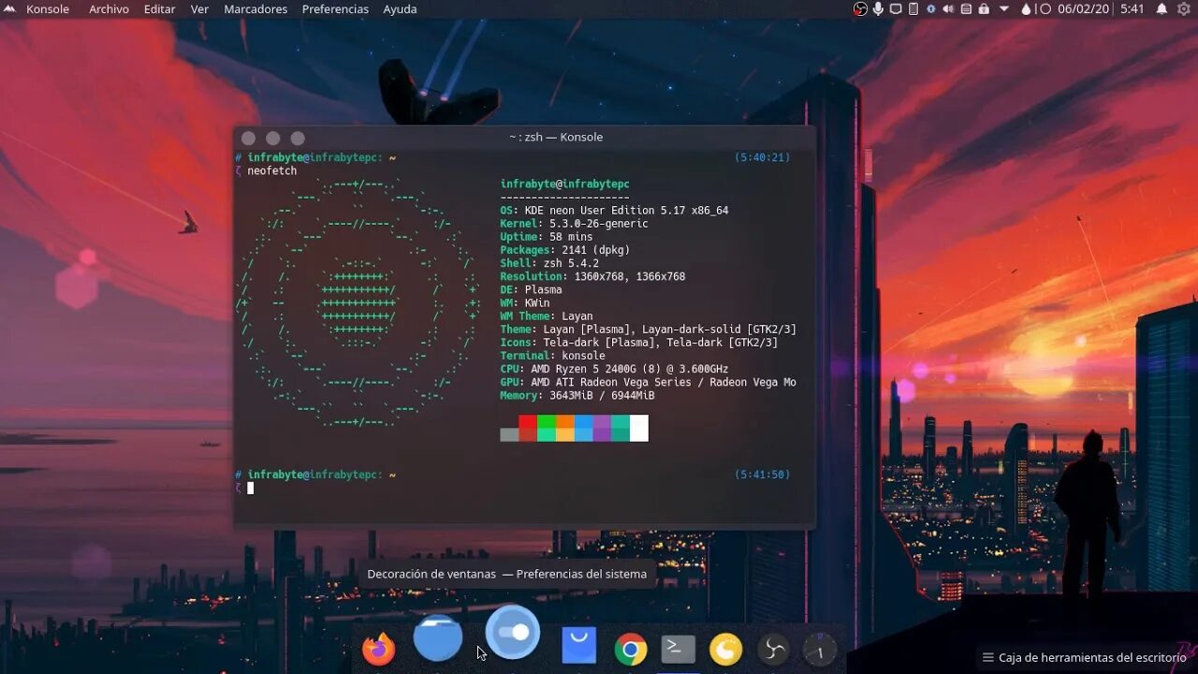
Task: Click the 'neofetch' command text
Action: (272, 171)
